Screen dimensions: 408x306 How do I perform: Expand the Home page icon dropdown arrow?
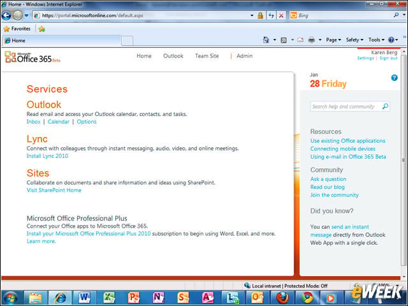[275, 40]
